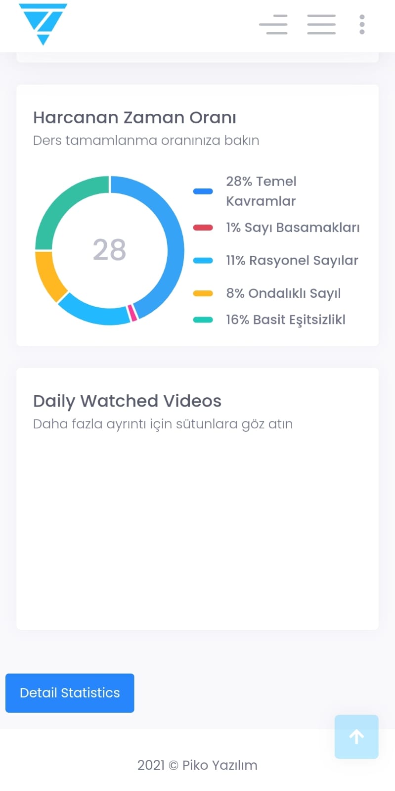
Task: Click the red Sayı Basamakları legend swatch
Action: [x=203, y=228]
